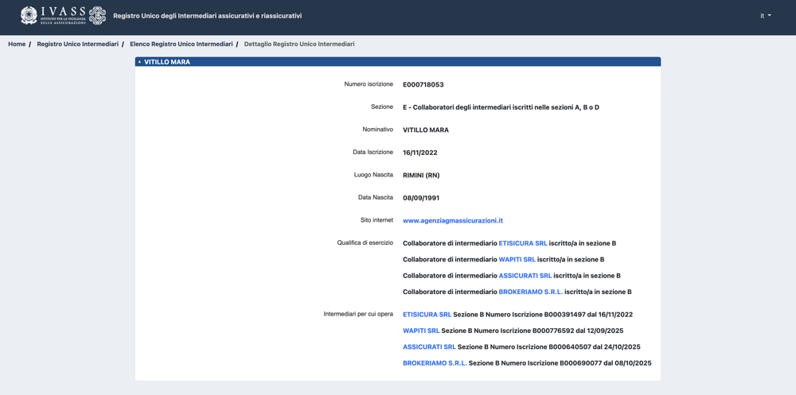Click Dettaglio Registro Unico Intermediari breadcrumb text
The image size is (796, 395).
click(x=299, y=45)
